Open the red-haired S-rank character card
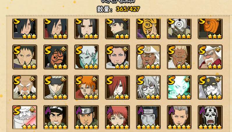 tap(117, 87)
